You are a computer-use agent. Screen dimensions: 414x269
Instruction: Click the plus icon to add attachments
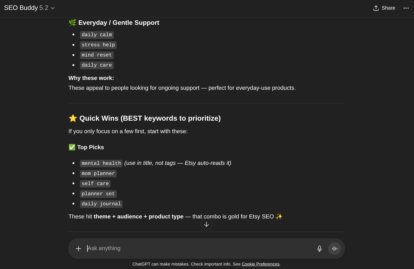78,248
